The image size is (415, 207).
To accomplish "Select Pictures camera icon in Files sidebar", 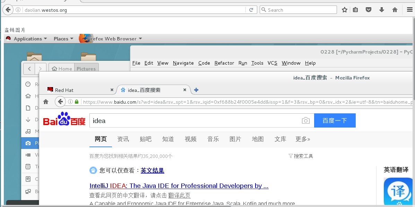I will pyautogui.click(x=28, y=143).
